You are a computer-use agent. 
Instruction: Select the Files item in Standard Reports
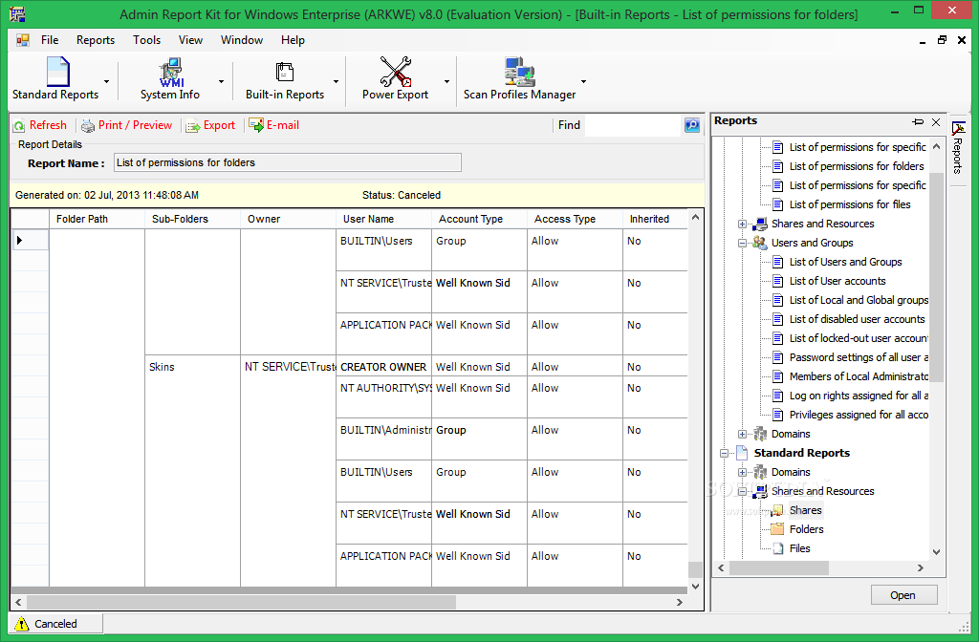pyautogui.click(x=799, y=548)
